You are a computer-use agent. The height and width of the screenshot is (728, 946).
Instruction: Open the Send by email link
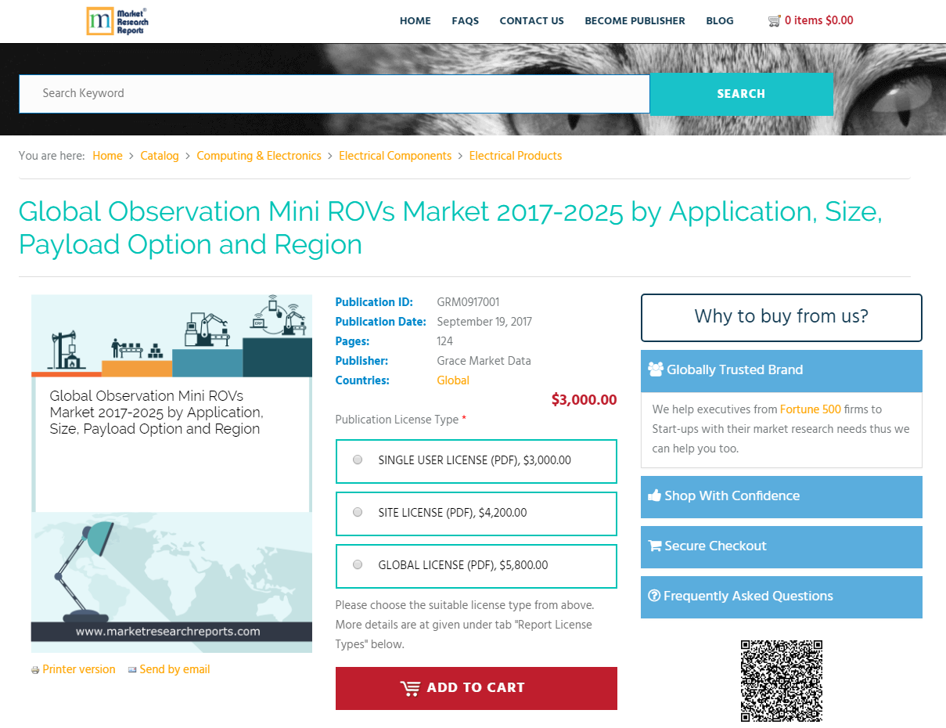(174, 669)
